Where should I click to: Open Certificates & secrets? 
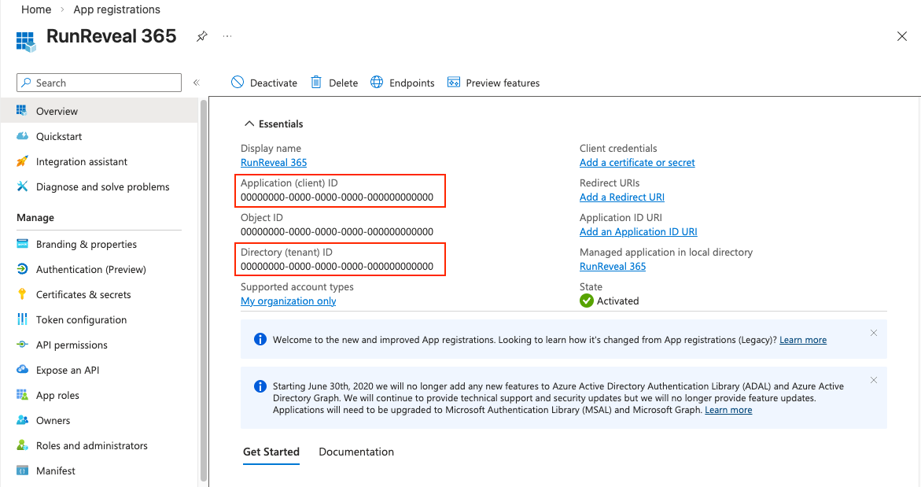coord(83,294)
